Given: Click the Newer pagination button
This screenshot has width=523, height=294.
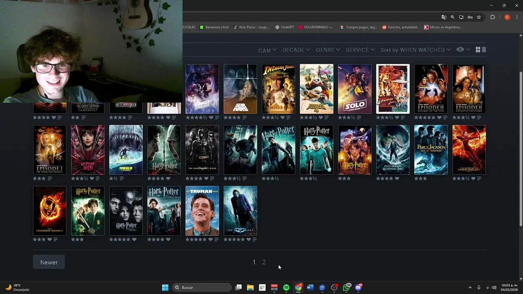Looking at the screenshot, I should 49,262.
